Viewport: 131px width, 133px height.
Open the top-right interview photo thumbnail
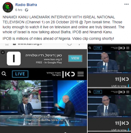click(x=109, y=62)
